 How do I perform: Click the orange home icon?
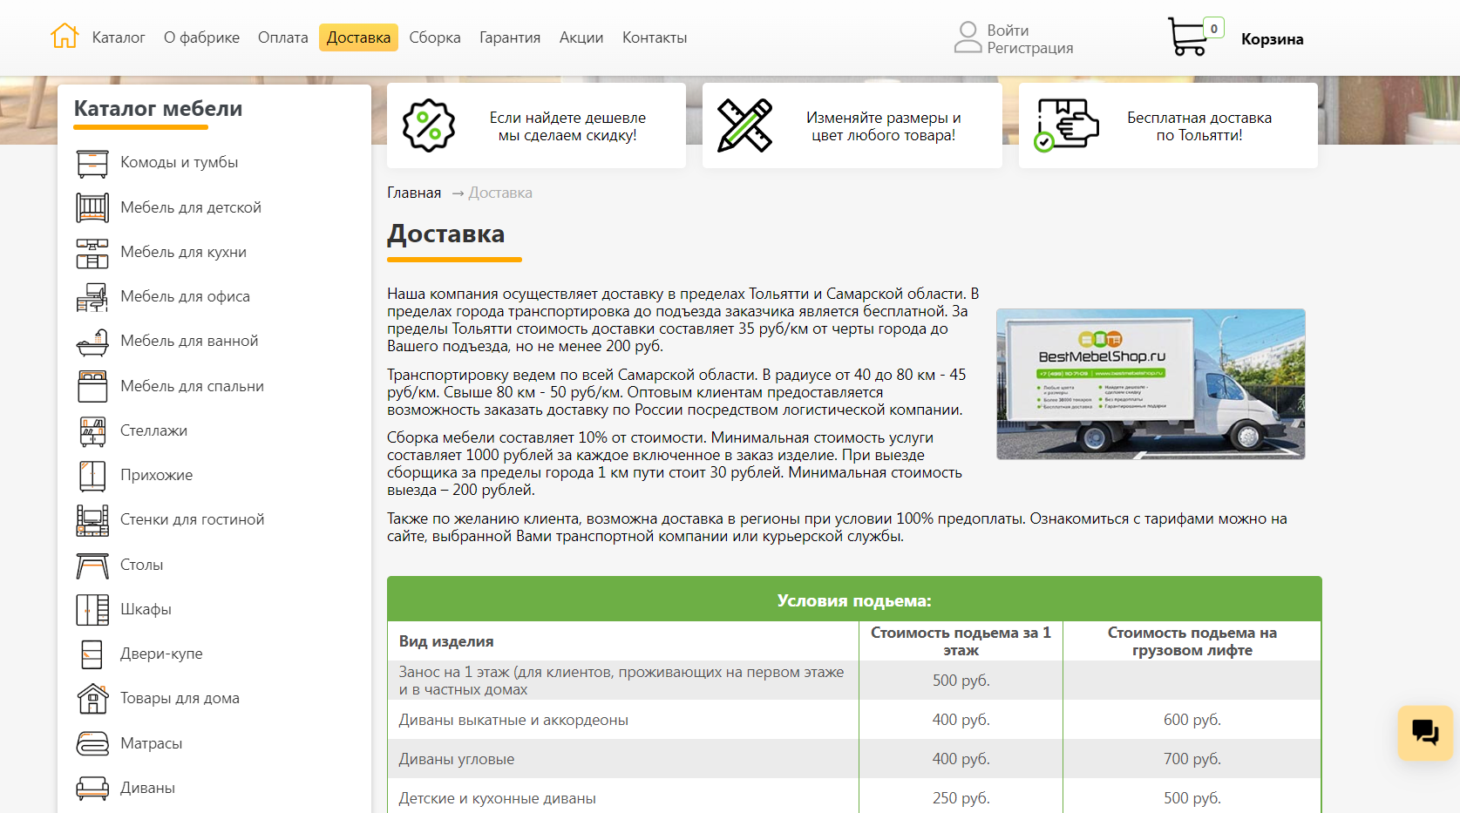65,36
